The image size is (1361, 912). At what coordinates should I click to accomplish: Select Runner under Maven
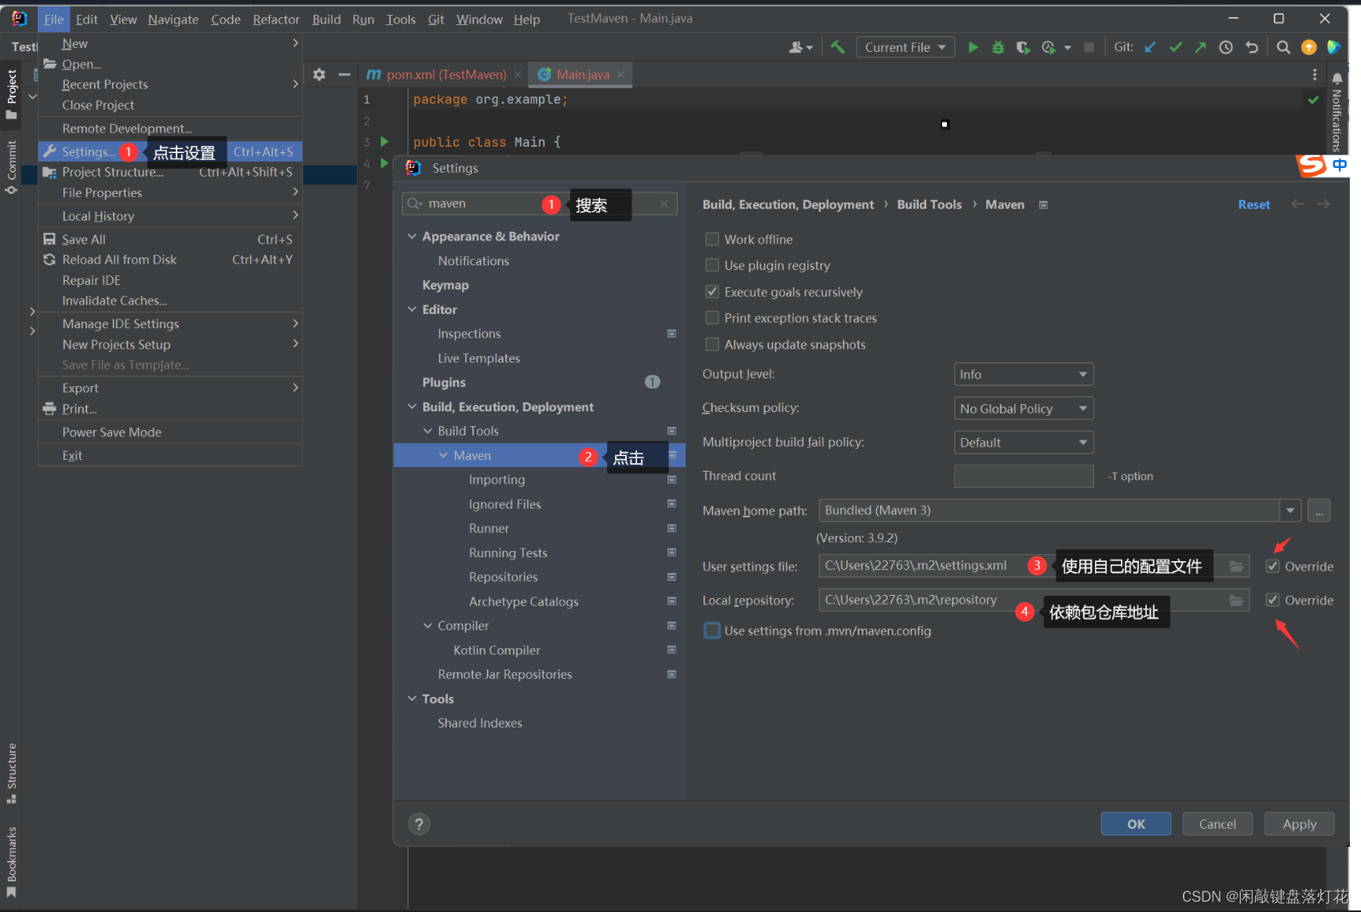click(489, 528)
